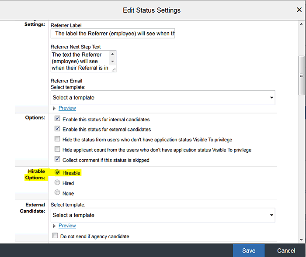Toggle Collect comment if status is skipped
This screenshot has height=257, width=306.
[x=57, y=160]
